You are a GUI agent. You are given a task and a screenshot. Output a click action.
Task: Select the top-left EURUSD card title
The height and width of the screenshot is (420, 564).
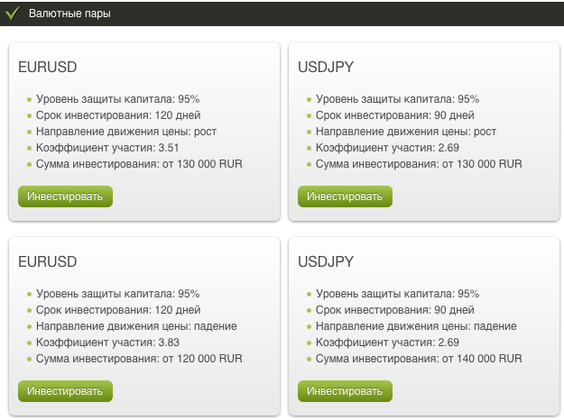[x=48, y=68]
